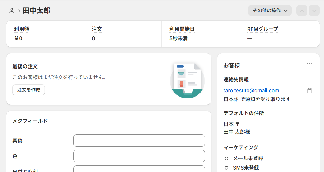The image size is (324, 172).
Task: Click the 色 metafield input
Action: [x=139, y=156]
